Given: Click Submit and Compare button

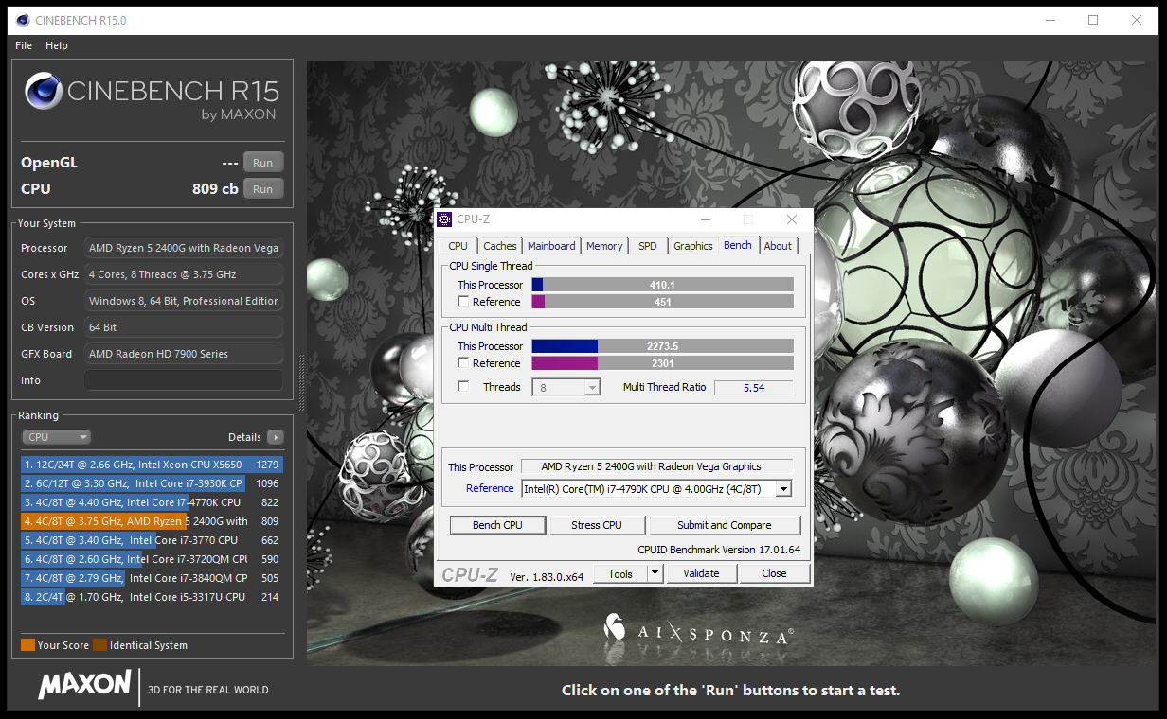Looking at the screenshot, I should pos(724,525).
